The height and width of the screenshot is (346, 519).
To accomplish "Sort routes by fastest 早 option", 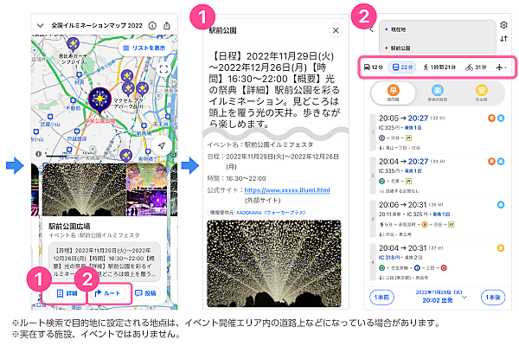I will [x=394, y=93].
